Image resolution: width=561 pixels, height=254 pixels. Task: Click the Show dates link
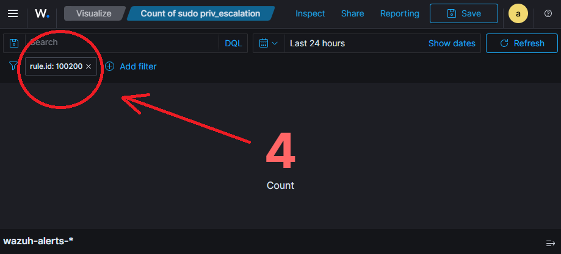[452, 43]
